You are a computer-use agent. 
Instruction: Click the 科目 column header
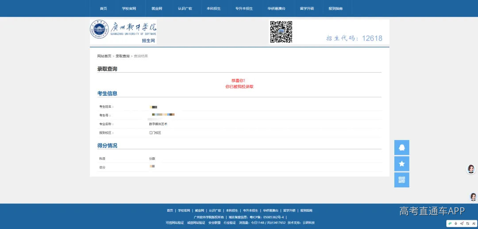click(x=102, y=159)
